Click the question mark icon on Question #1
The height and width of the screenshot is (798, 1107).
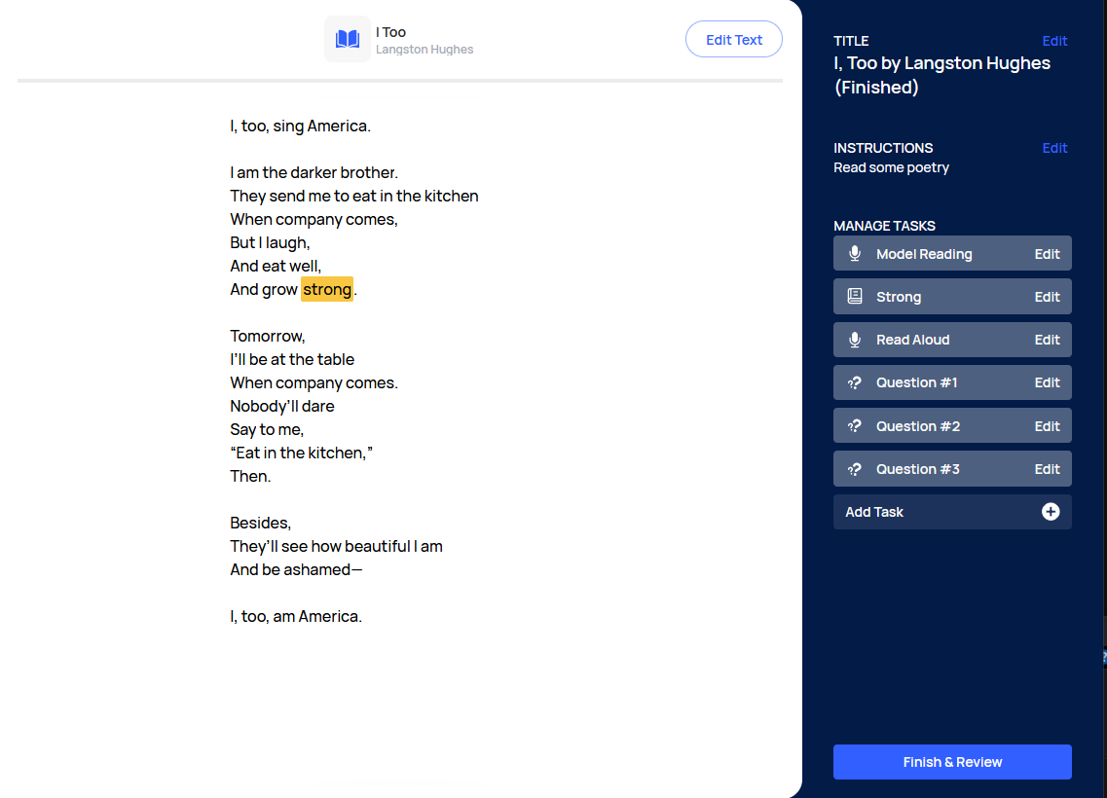click(854, 382)
